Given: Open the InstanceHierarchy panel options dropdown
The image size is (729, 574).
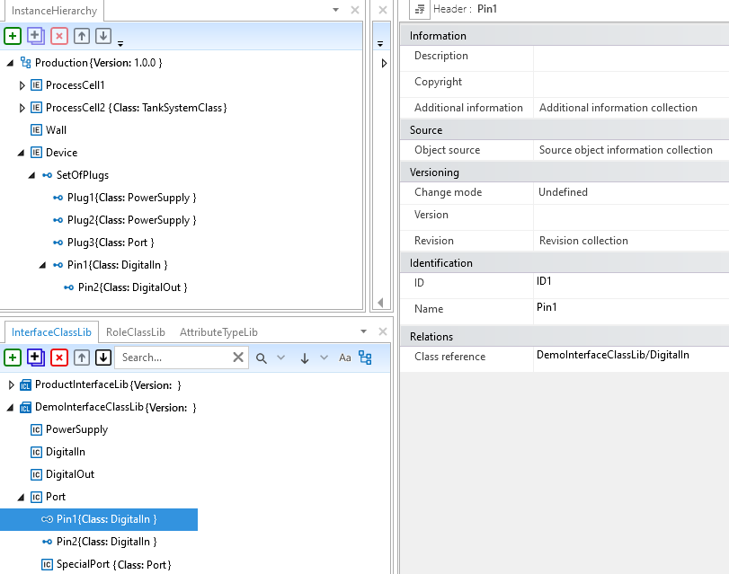Looking at the screenshot, I should [336, 11].
